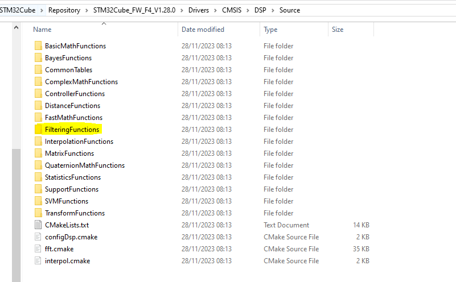Sort files by Date modified column
This screenshot has height=282, width=456.
[x=203, y=30]
